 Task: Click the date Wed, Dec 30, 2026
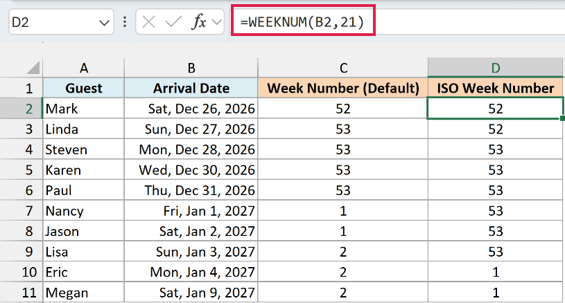pyautogui.click(x=191, y=170)
